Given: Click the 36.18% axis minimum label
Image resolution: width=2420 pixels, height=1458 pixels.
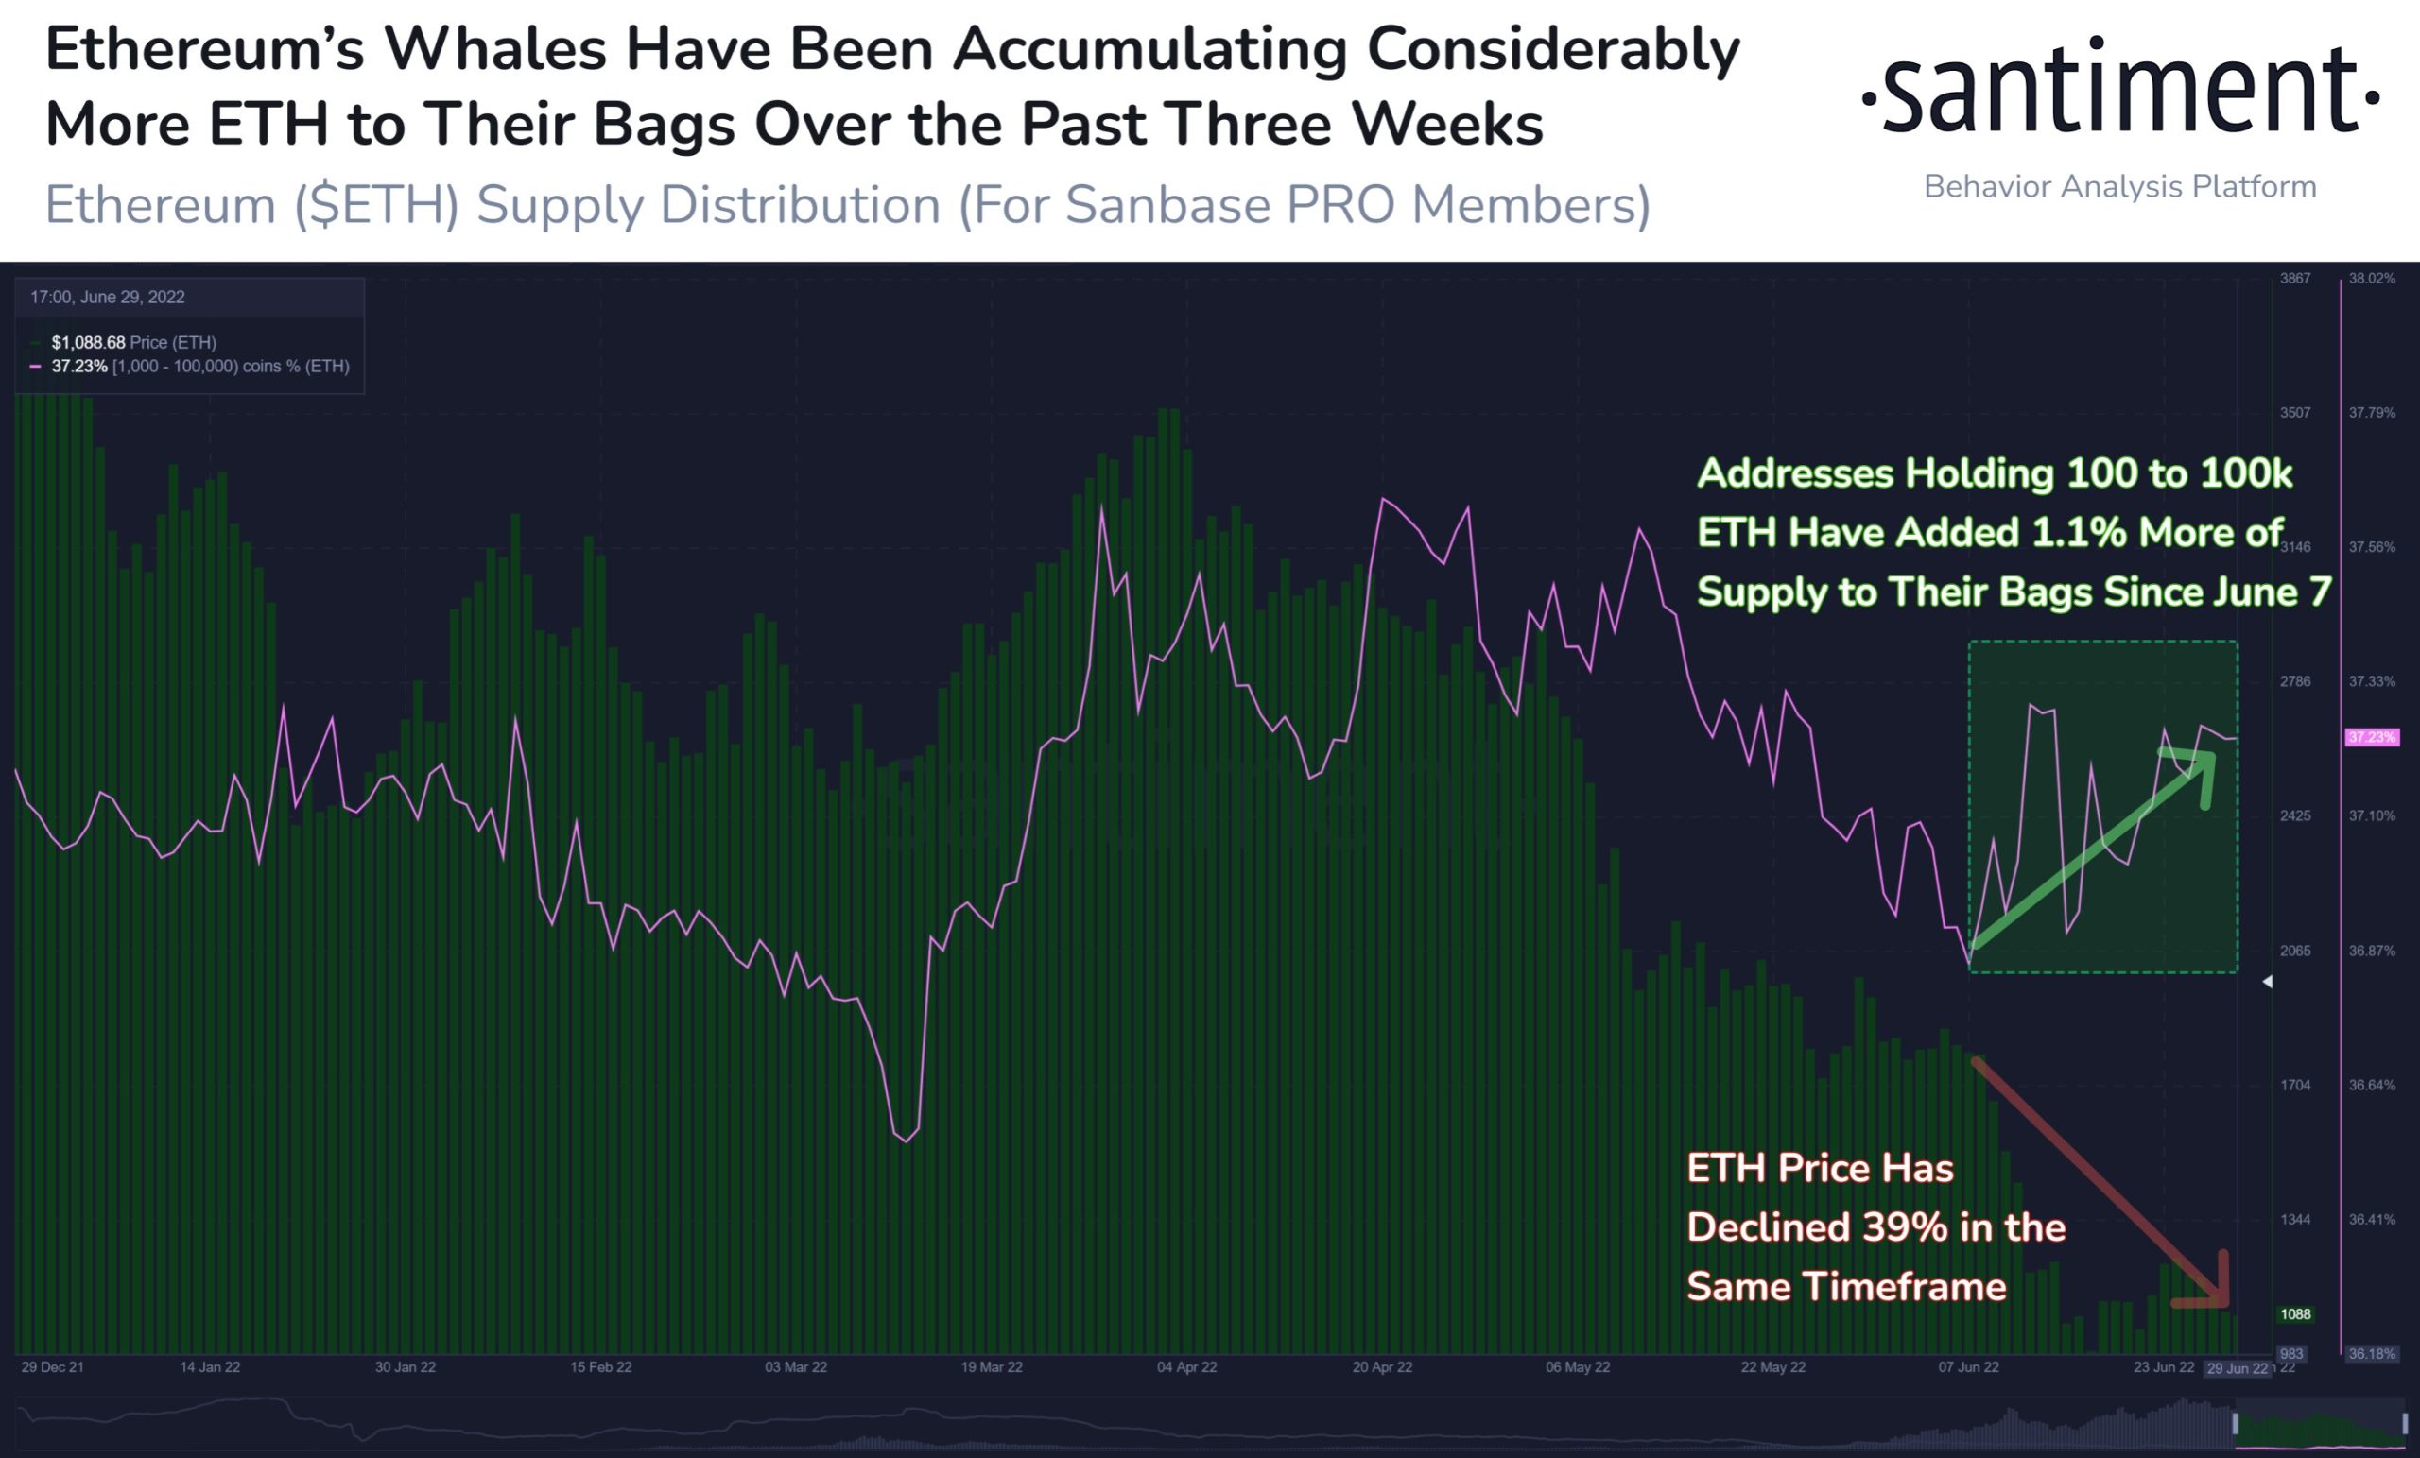Looking at the screenshot, I should click(2371, 1354).
